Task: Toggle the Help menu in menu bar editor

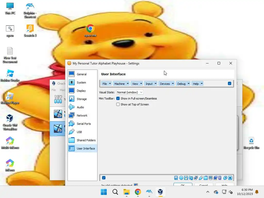Action: [x=196, y=84]
